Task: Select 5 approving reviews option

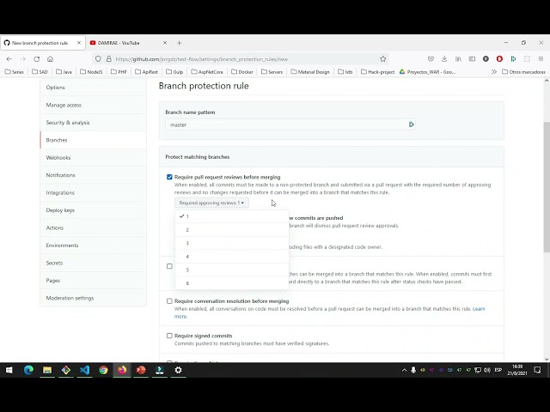Action: 232,270
